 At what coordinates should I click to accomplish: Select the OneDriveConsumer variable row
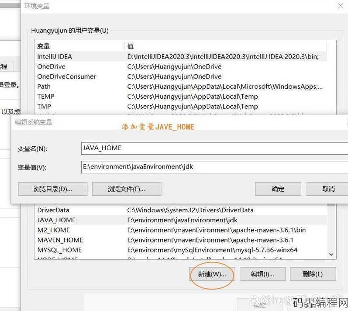(x=180, y=76)
